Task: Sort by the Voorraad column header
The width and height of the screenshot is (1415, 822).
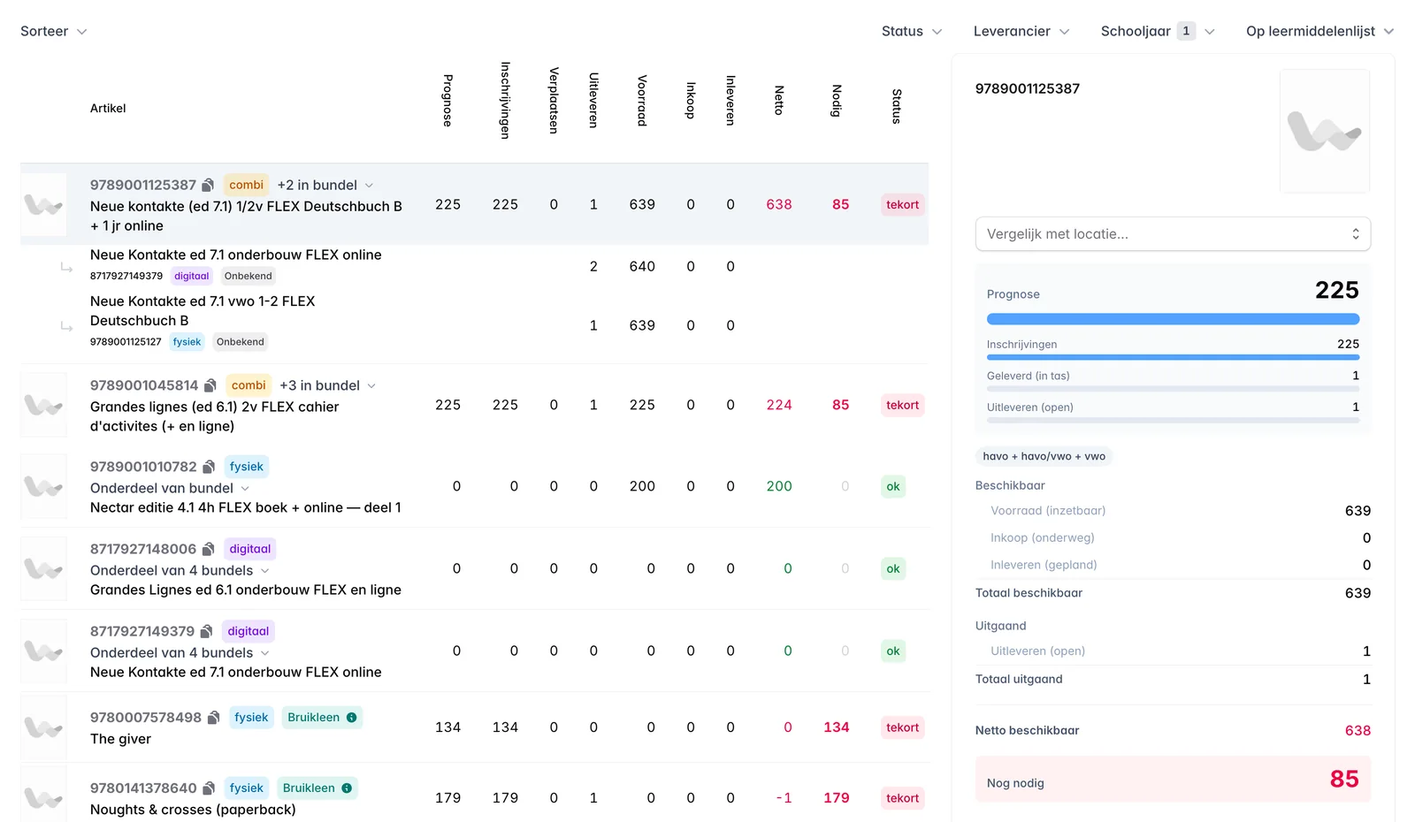Action: click(642, 101)
